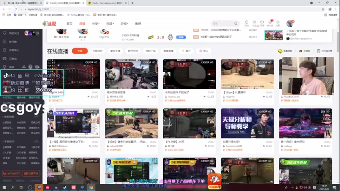Open news link about s1mple
Screen dimensions: 340x191
(x=221, y=30)
